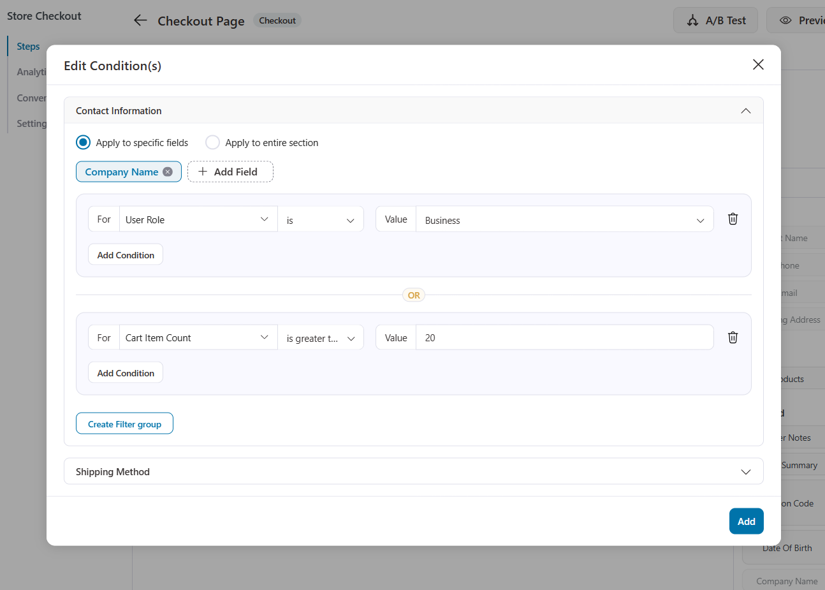825x590 pixels.
Task: Remove the Company Name field chip
Action: click(x=167, y=171)
